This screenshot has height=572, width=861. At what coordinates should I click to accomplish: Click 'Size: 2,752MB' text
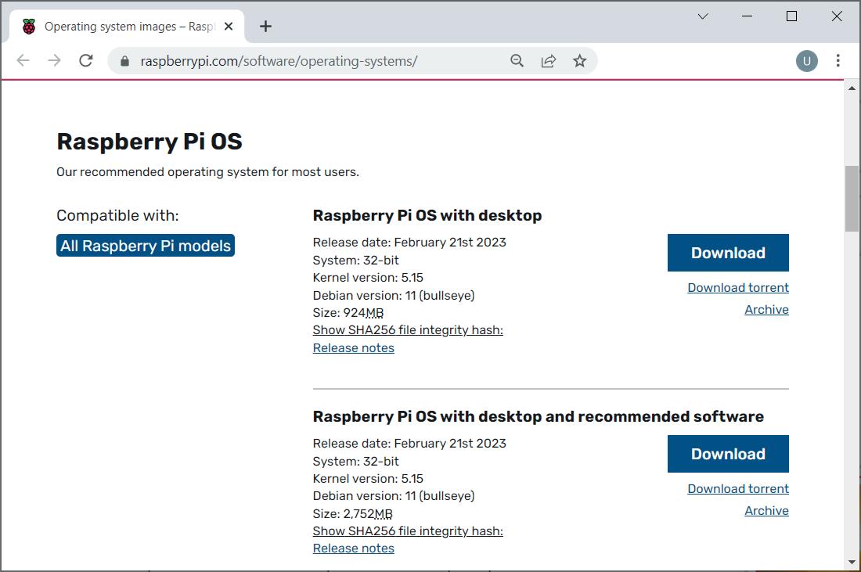352,514
